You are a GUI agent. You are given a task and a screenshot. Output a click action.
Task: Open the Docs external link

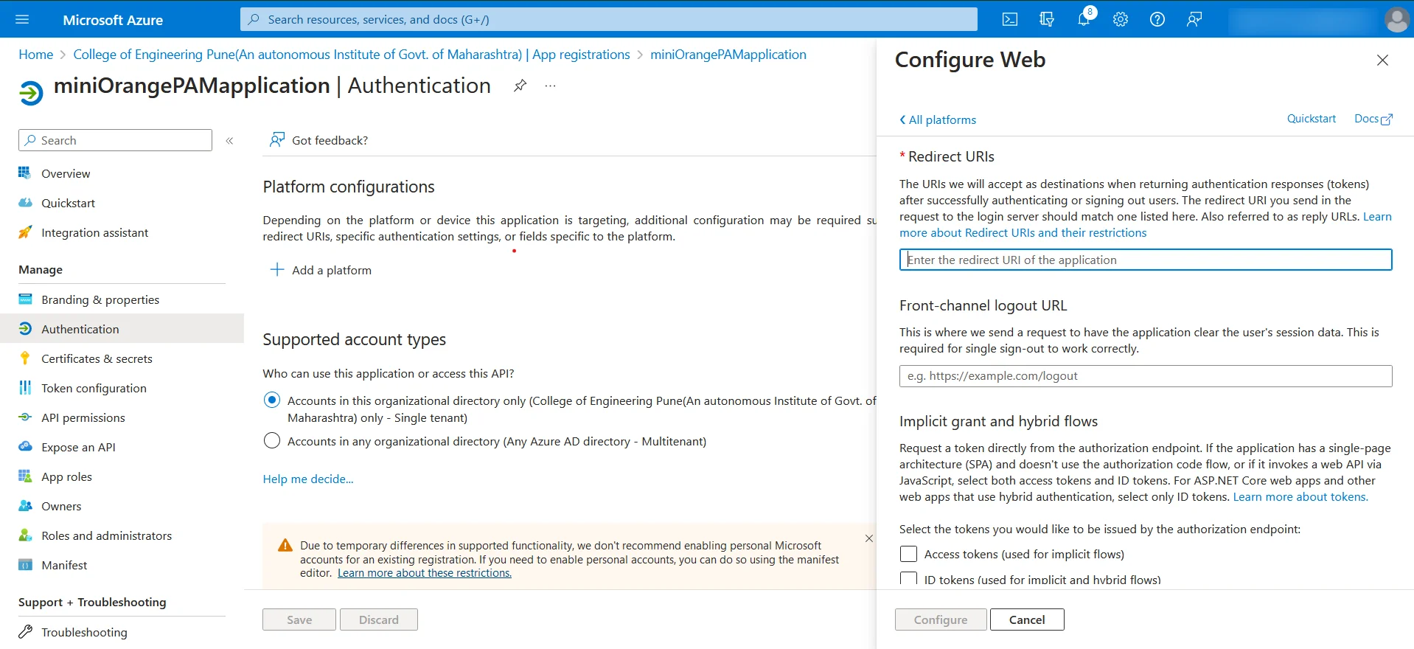(1373, 119)
